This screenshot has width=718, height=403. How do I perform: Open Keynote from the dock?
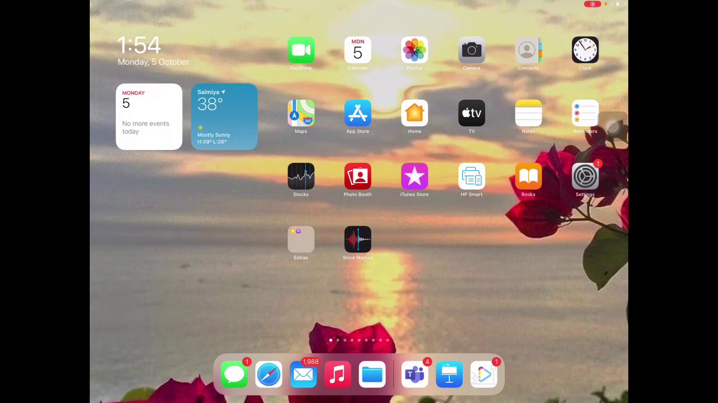tap(449, 375)
